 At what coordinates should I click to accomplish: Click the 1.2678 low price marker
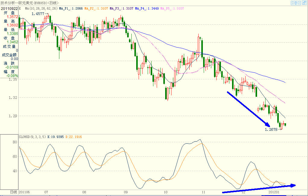pyautogui.click(x=271, y=129)
